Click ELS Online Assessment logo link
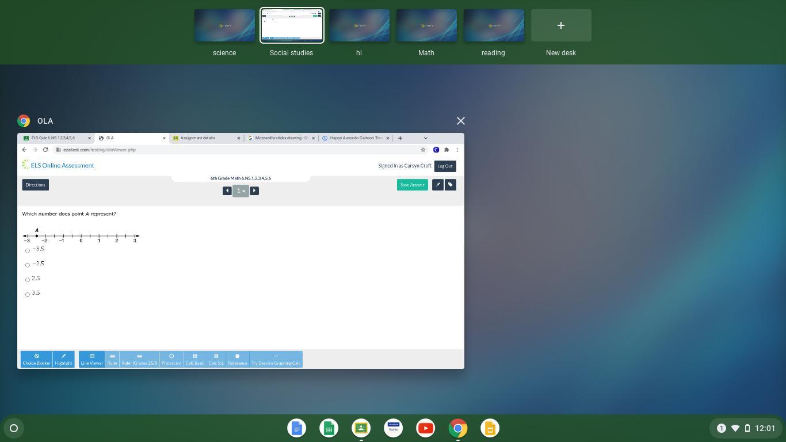This screenshot has width=786, height=442. (x=58, y=165)
